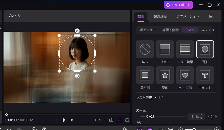224x130 pixels.
Task: Switch to the 色 tab
Action: coord(211,16)
